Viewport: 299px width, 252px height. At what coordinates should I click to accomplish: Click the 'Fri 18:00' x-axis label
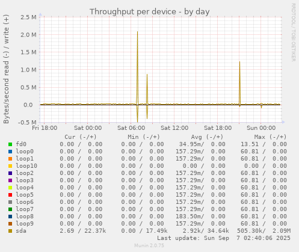45,128
